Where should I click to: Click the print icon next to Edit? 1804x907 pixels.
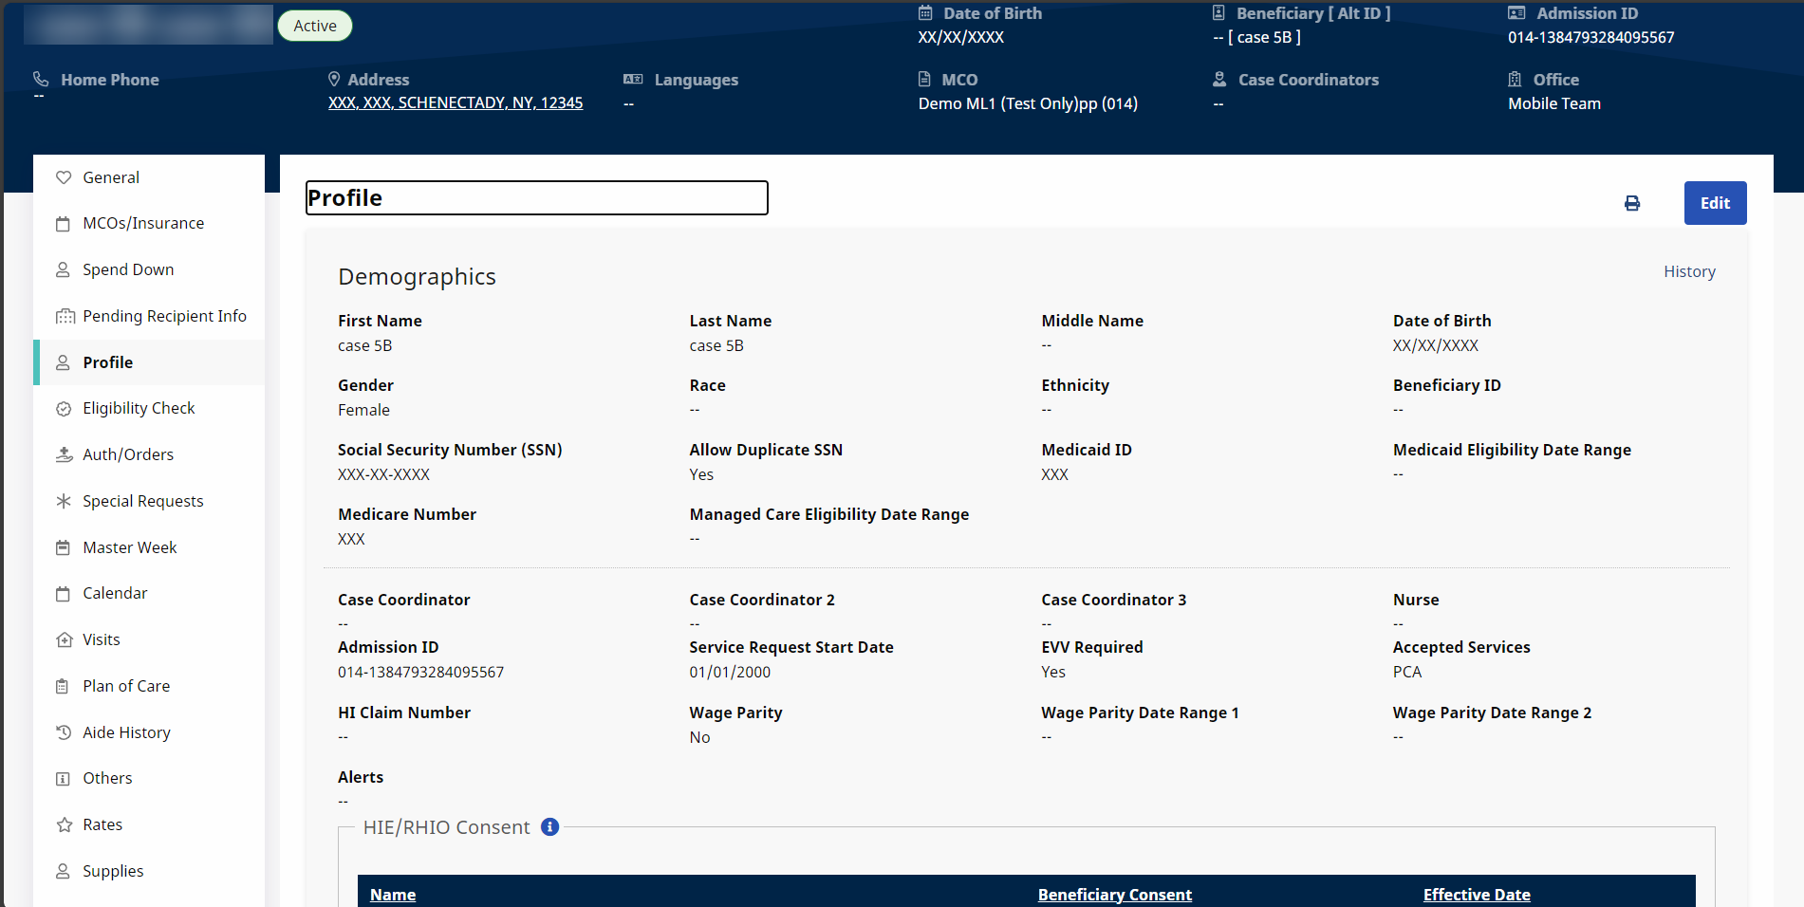point(1632,203)
